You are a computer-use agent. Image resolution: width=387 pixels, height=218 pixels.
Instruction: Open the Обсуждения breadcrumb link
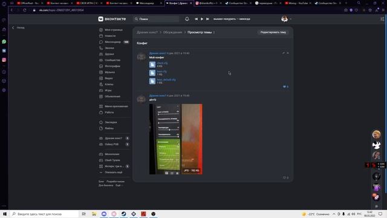point(172,32)
